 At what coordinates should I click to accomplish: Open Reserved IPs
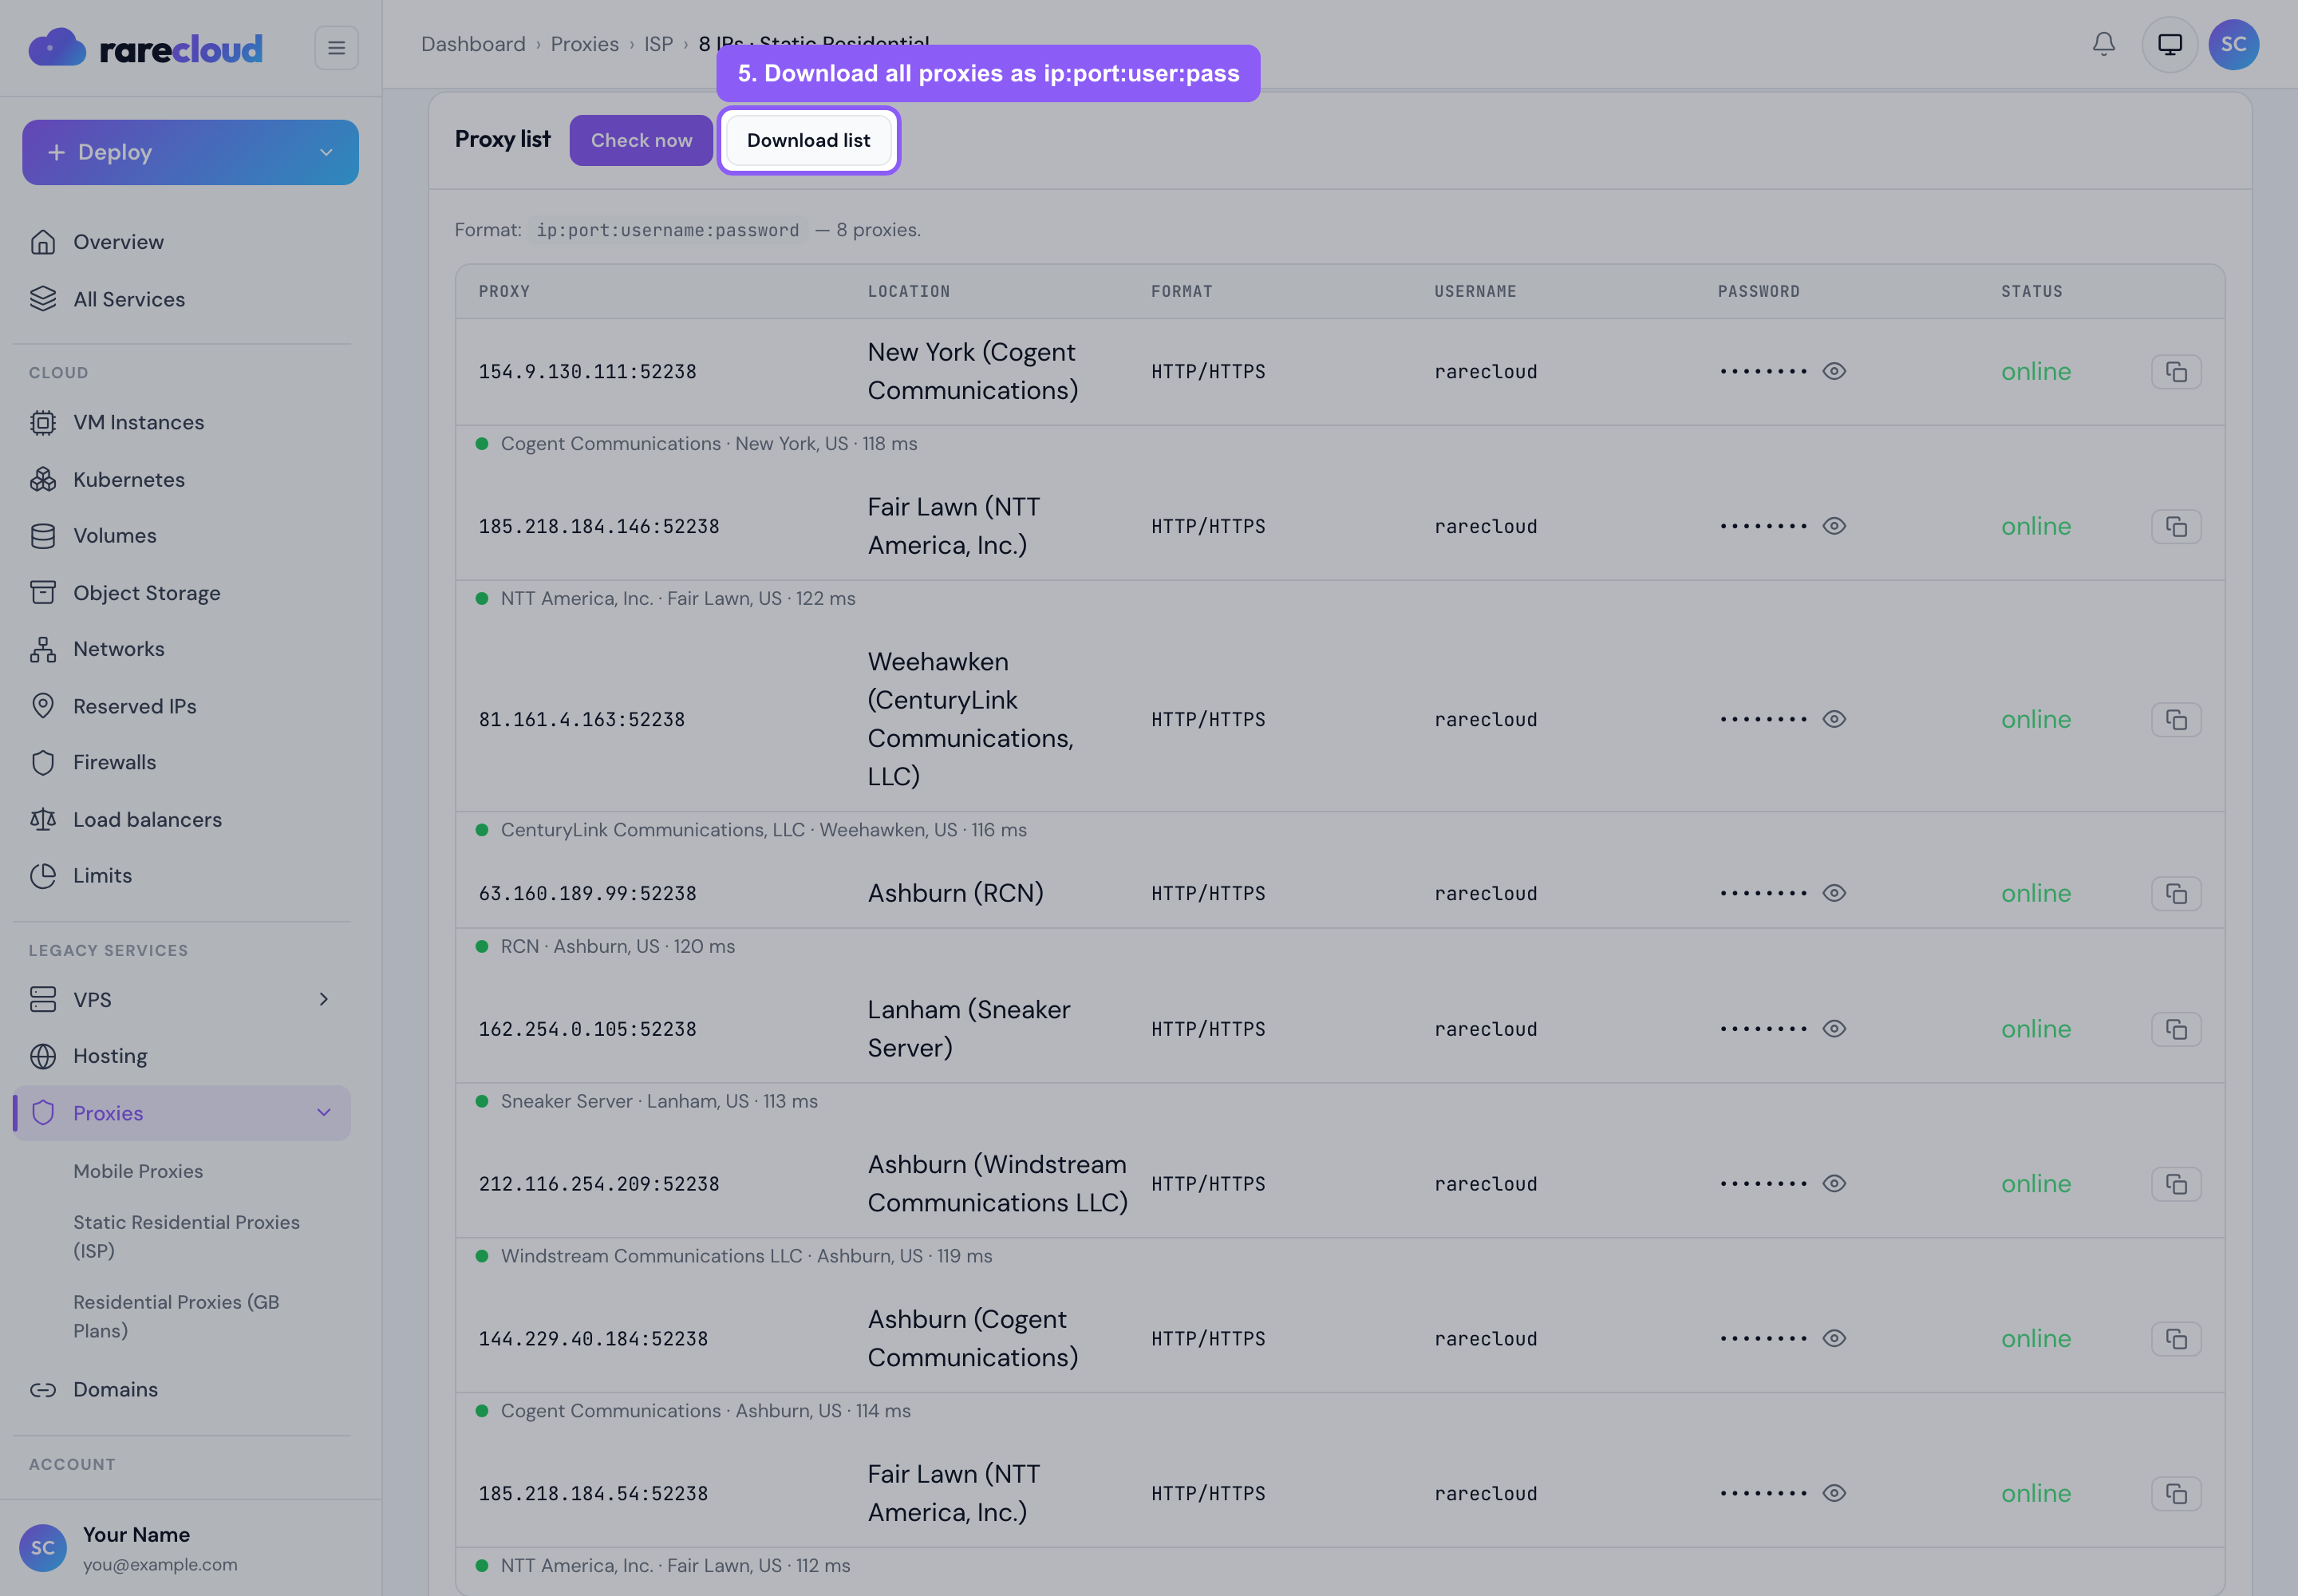click(x=182, y=706)
